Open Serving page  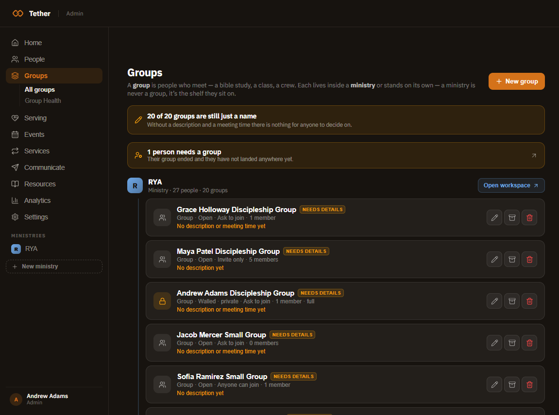click(x=54, y=118)
